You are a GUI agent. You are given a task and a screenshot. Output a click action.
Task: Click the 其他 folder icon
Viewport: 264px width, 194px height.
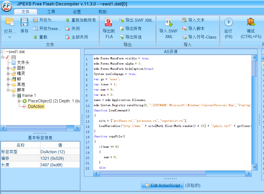pyautogui.click(x=14, y=85)
